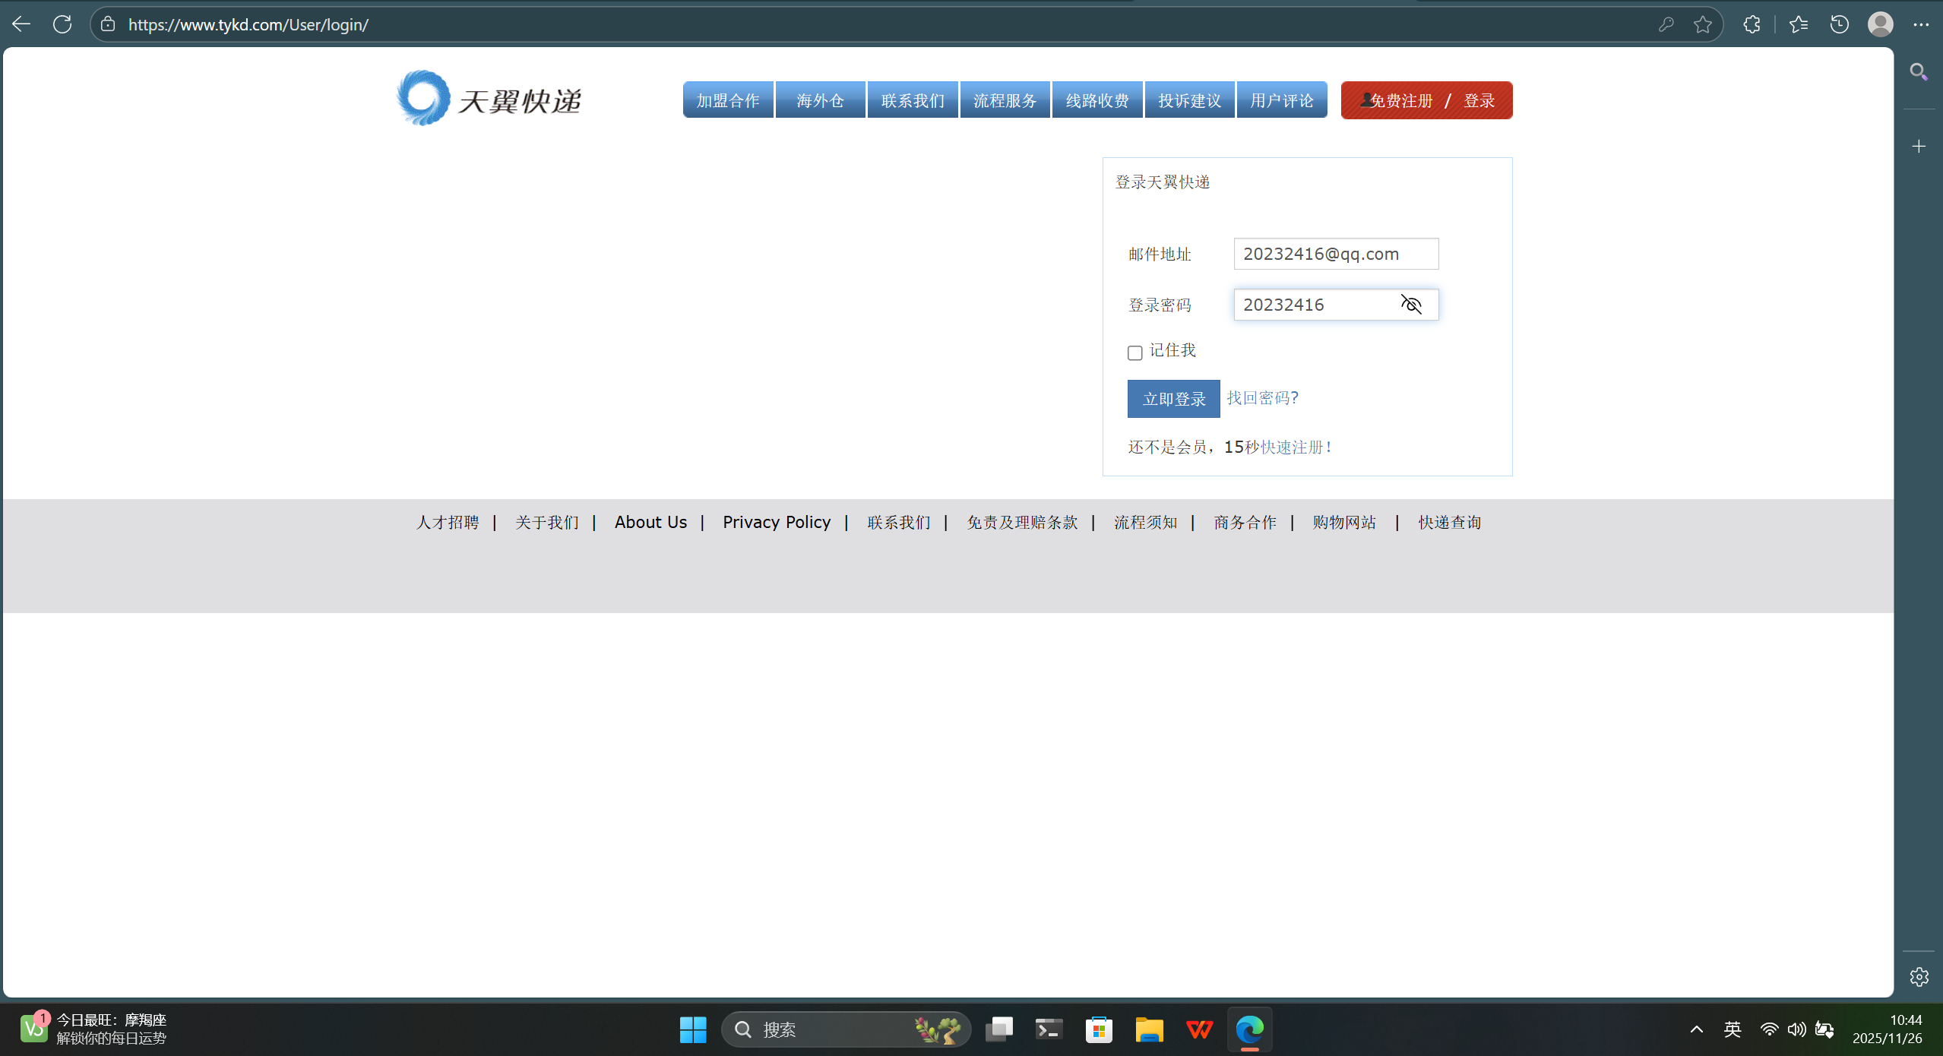
Task: Open the browser history clock icon
Action: coord(1839,24)
